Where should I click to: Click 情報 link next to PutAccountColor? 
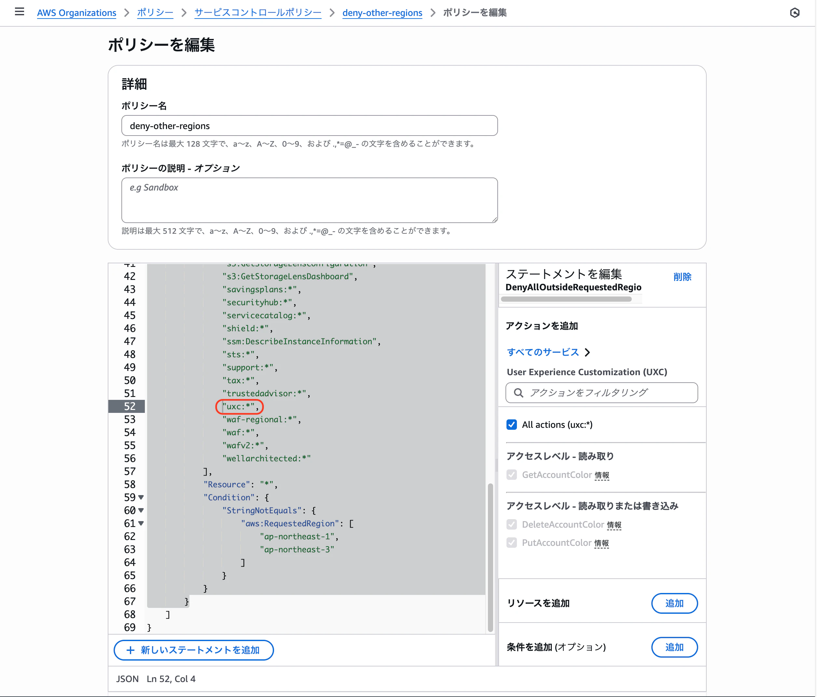602,543
